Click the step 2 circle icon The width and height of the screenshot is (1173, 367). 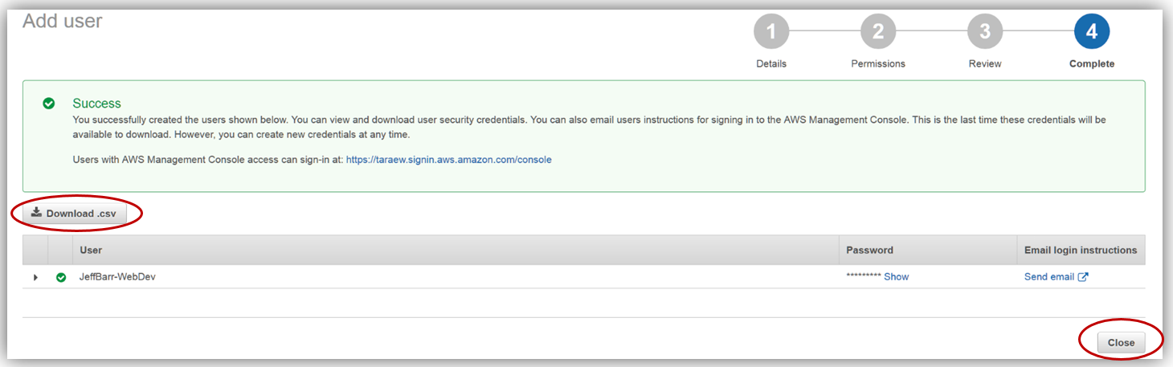click(878, 33)
